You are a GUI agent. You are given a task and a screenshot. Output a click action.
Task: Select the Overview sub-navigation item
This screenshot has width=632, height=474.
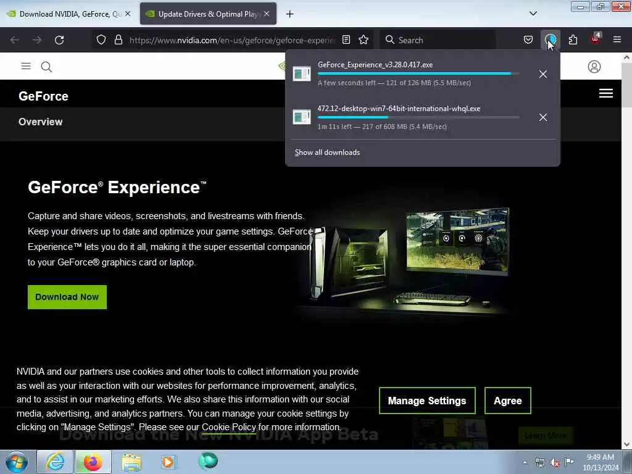(40, 122)
